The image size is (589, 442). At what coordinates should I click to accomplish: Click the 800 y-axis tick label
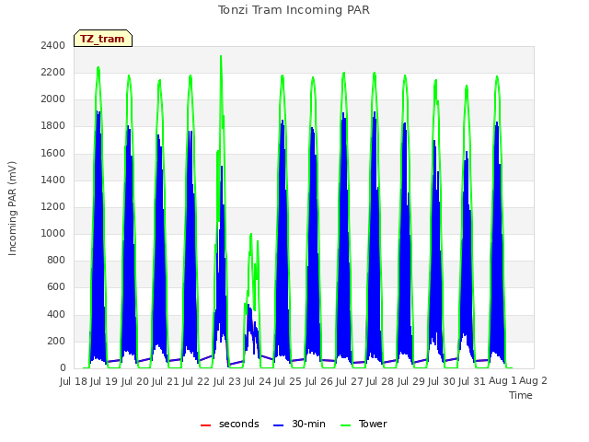pos(56,260)
